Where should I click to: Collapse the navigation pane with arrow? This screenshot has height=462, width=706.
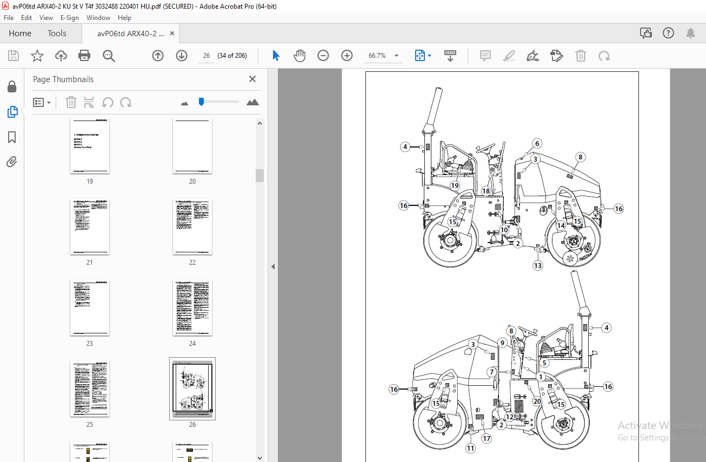click(x=273, y=266)
